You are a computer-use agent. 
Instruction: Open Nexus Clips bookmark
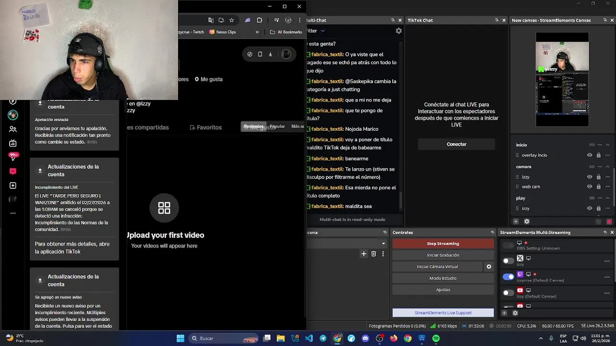tap(222, 32)
